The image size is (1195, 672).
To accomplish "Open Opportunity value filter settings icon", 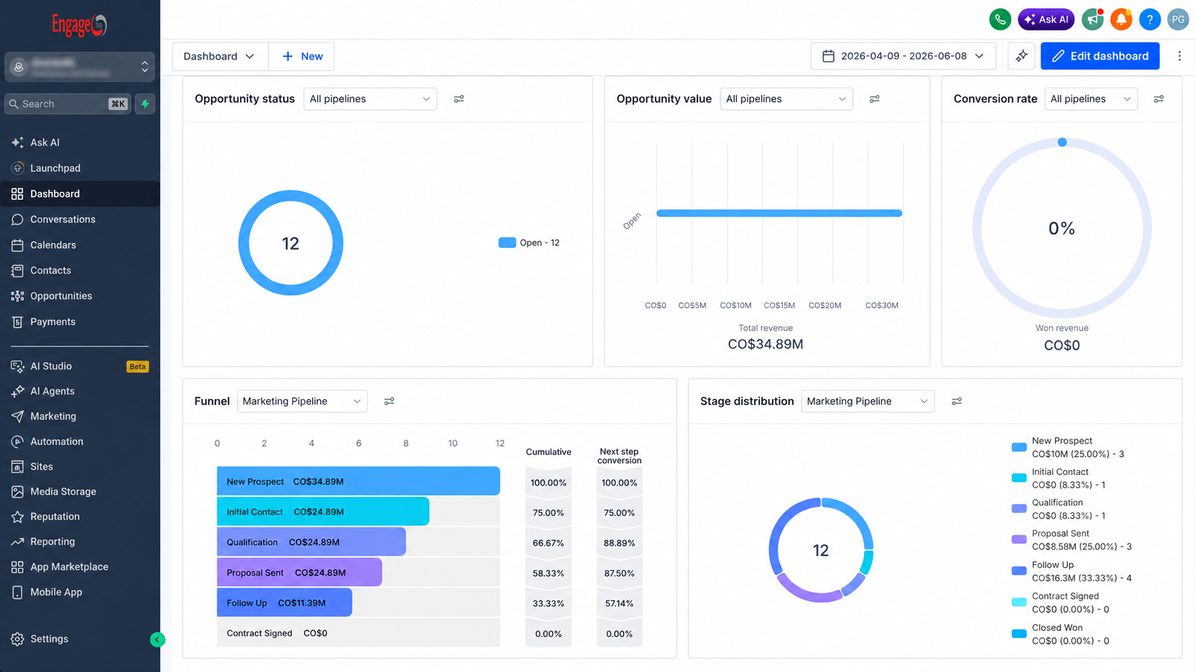I will [874, 99].
